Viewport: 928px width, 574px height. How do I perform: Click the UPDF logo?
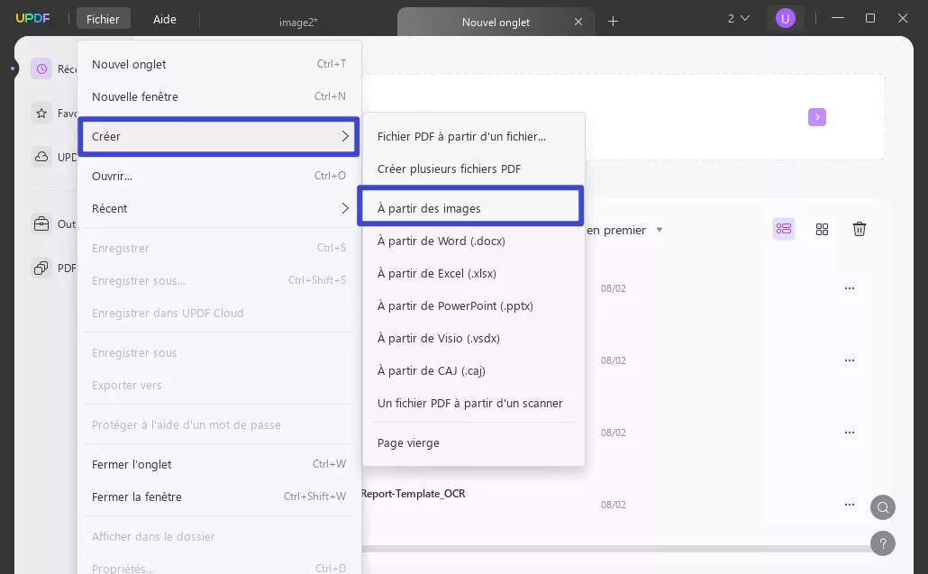33,17
